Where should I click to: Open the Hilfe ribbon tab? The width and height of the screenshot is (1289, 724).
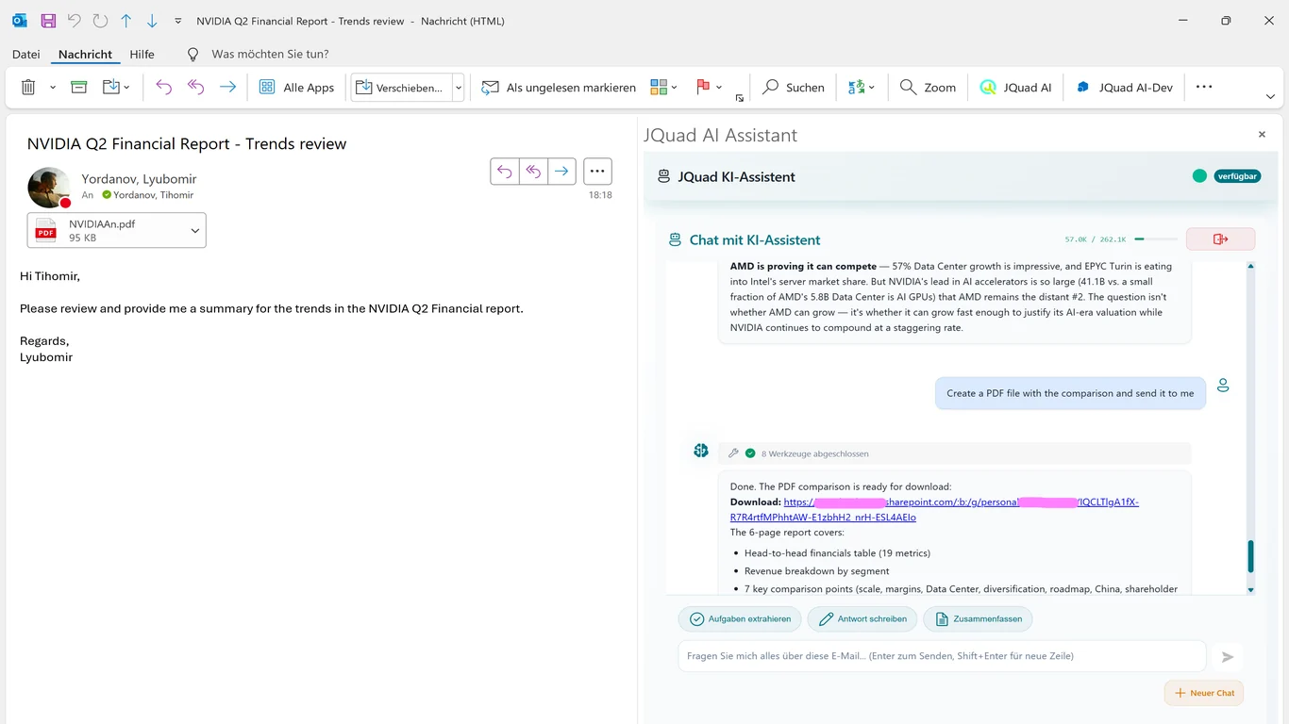[142, 54]
